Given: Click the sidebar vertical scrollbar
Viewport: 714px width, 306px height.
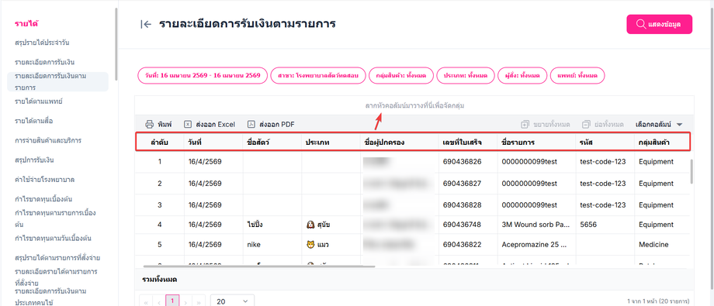Looking at the screenshot, I should [116, 46].
